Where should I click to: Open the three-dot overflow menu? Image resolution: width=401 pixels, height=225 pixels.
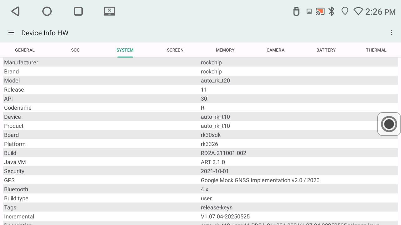click(391, 33)
